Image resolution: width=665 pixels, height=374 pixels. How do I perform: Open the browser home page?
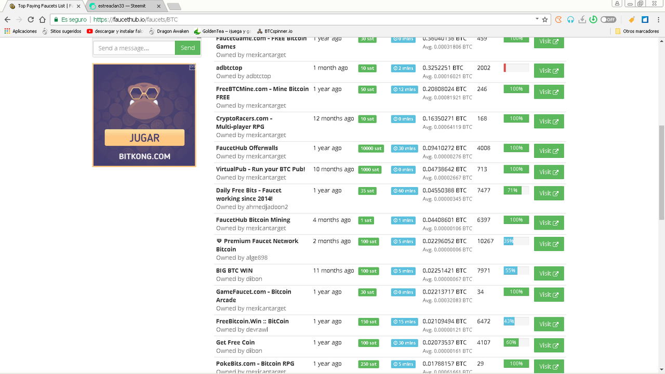[x=42, y=20]
